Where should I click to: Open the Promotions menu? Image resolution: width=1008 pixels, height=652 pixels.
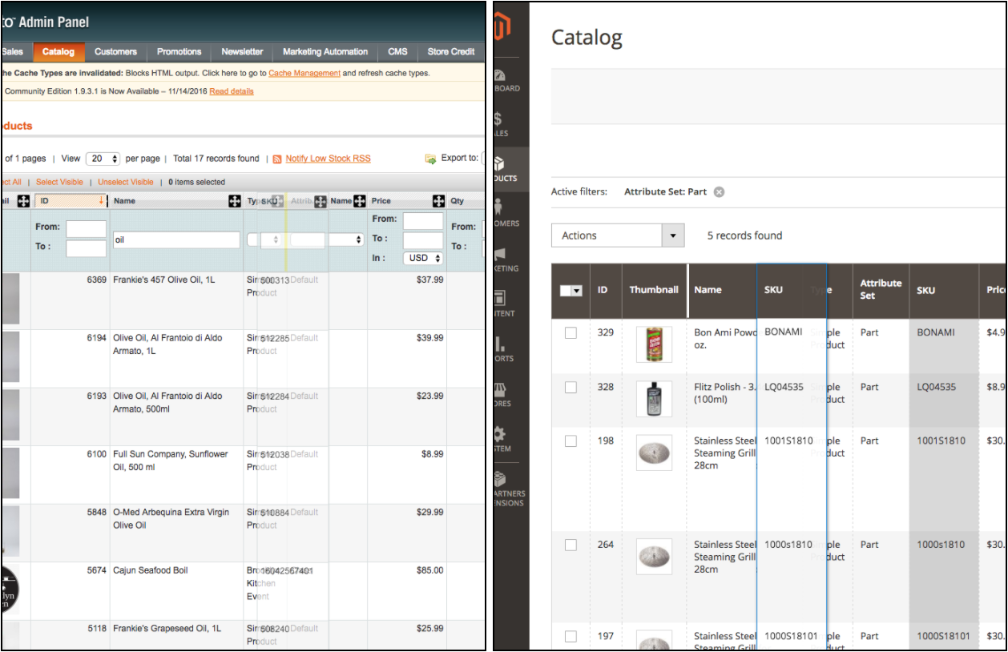pos(178,51)
